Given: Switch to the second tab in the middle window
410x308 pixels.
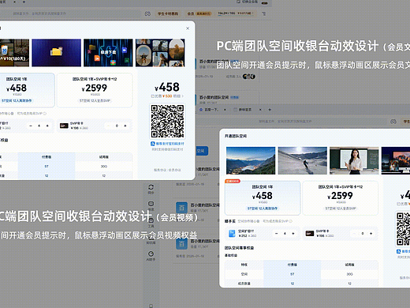Looking at the screenshot, I should coord(243,110).
